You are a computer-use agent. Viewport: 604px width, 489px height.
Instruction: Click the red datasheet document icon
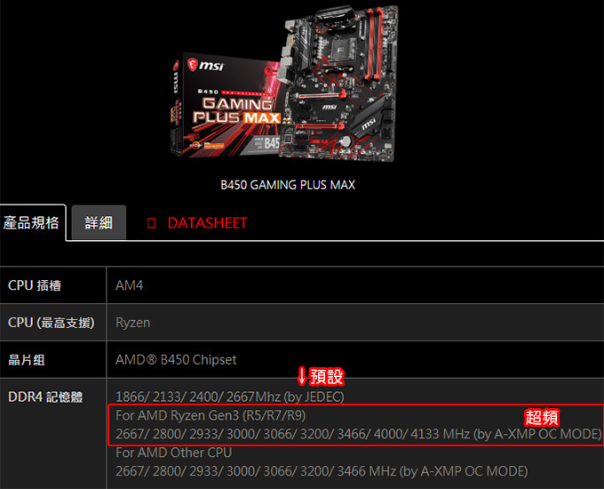click(151, 223)
